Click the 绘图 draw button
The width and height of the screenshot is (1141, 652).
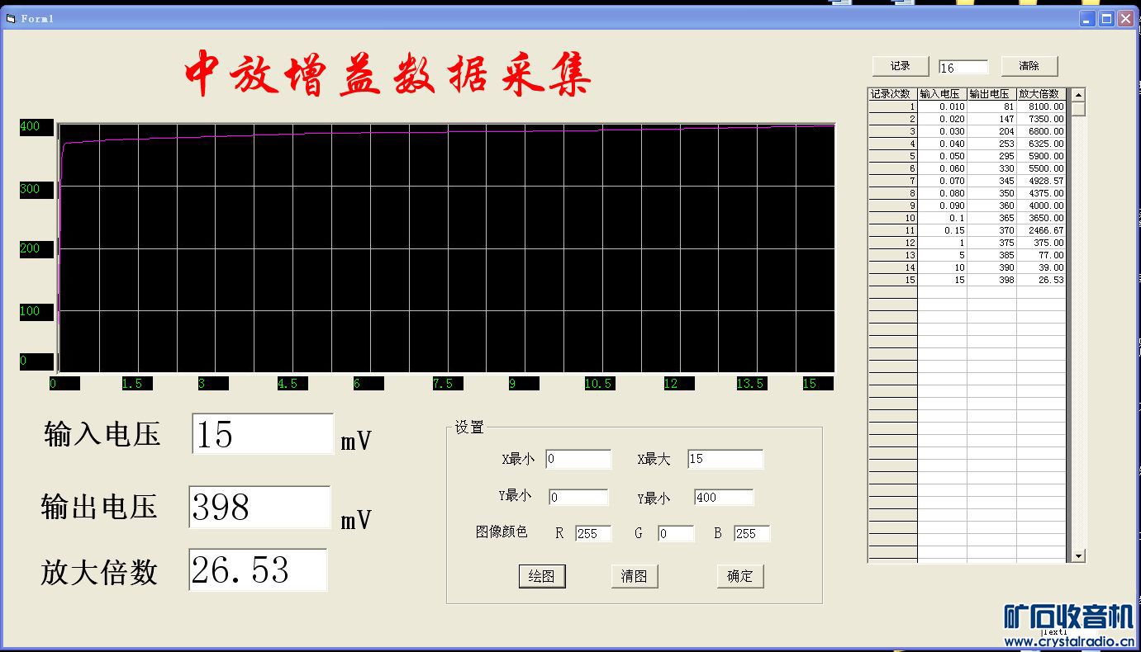[x=542, y=576]
